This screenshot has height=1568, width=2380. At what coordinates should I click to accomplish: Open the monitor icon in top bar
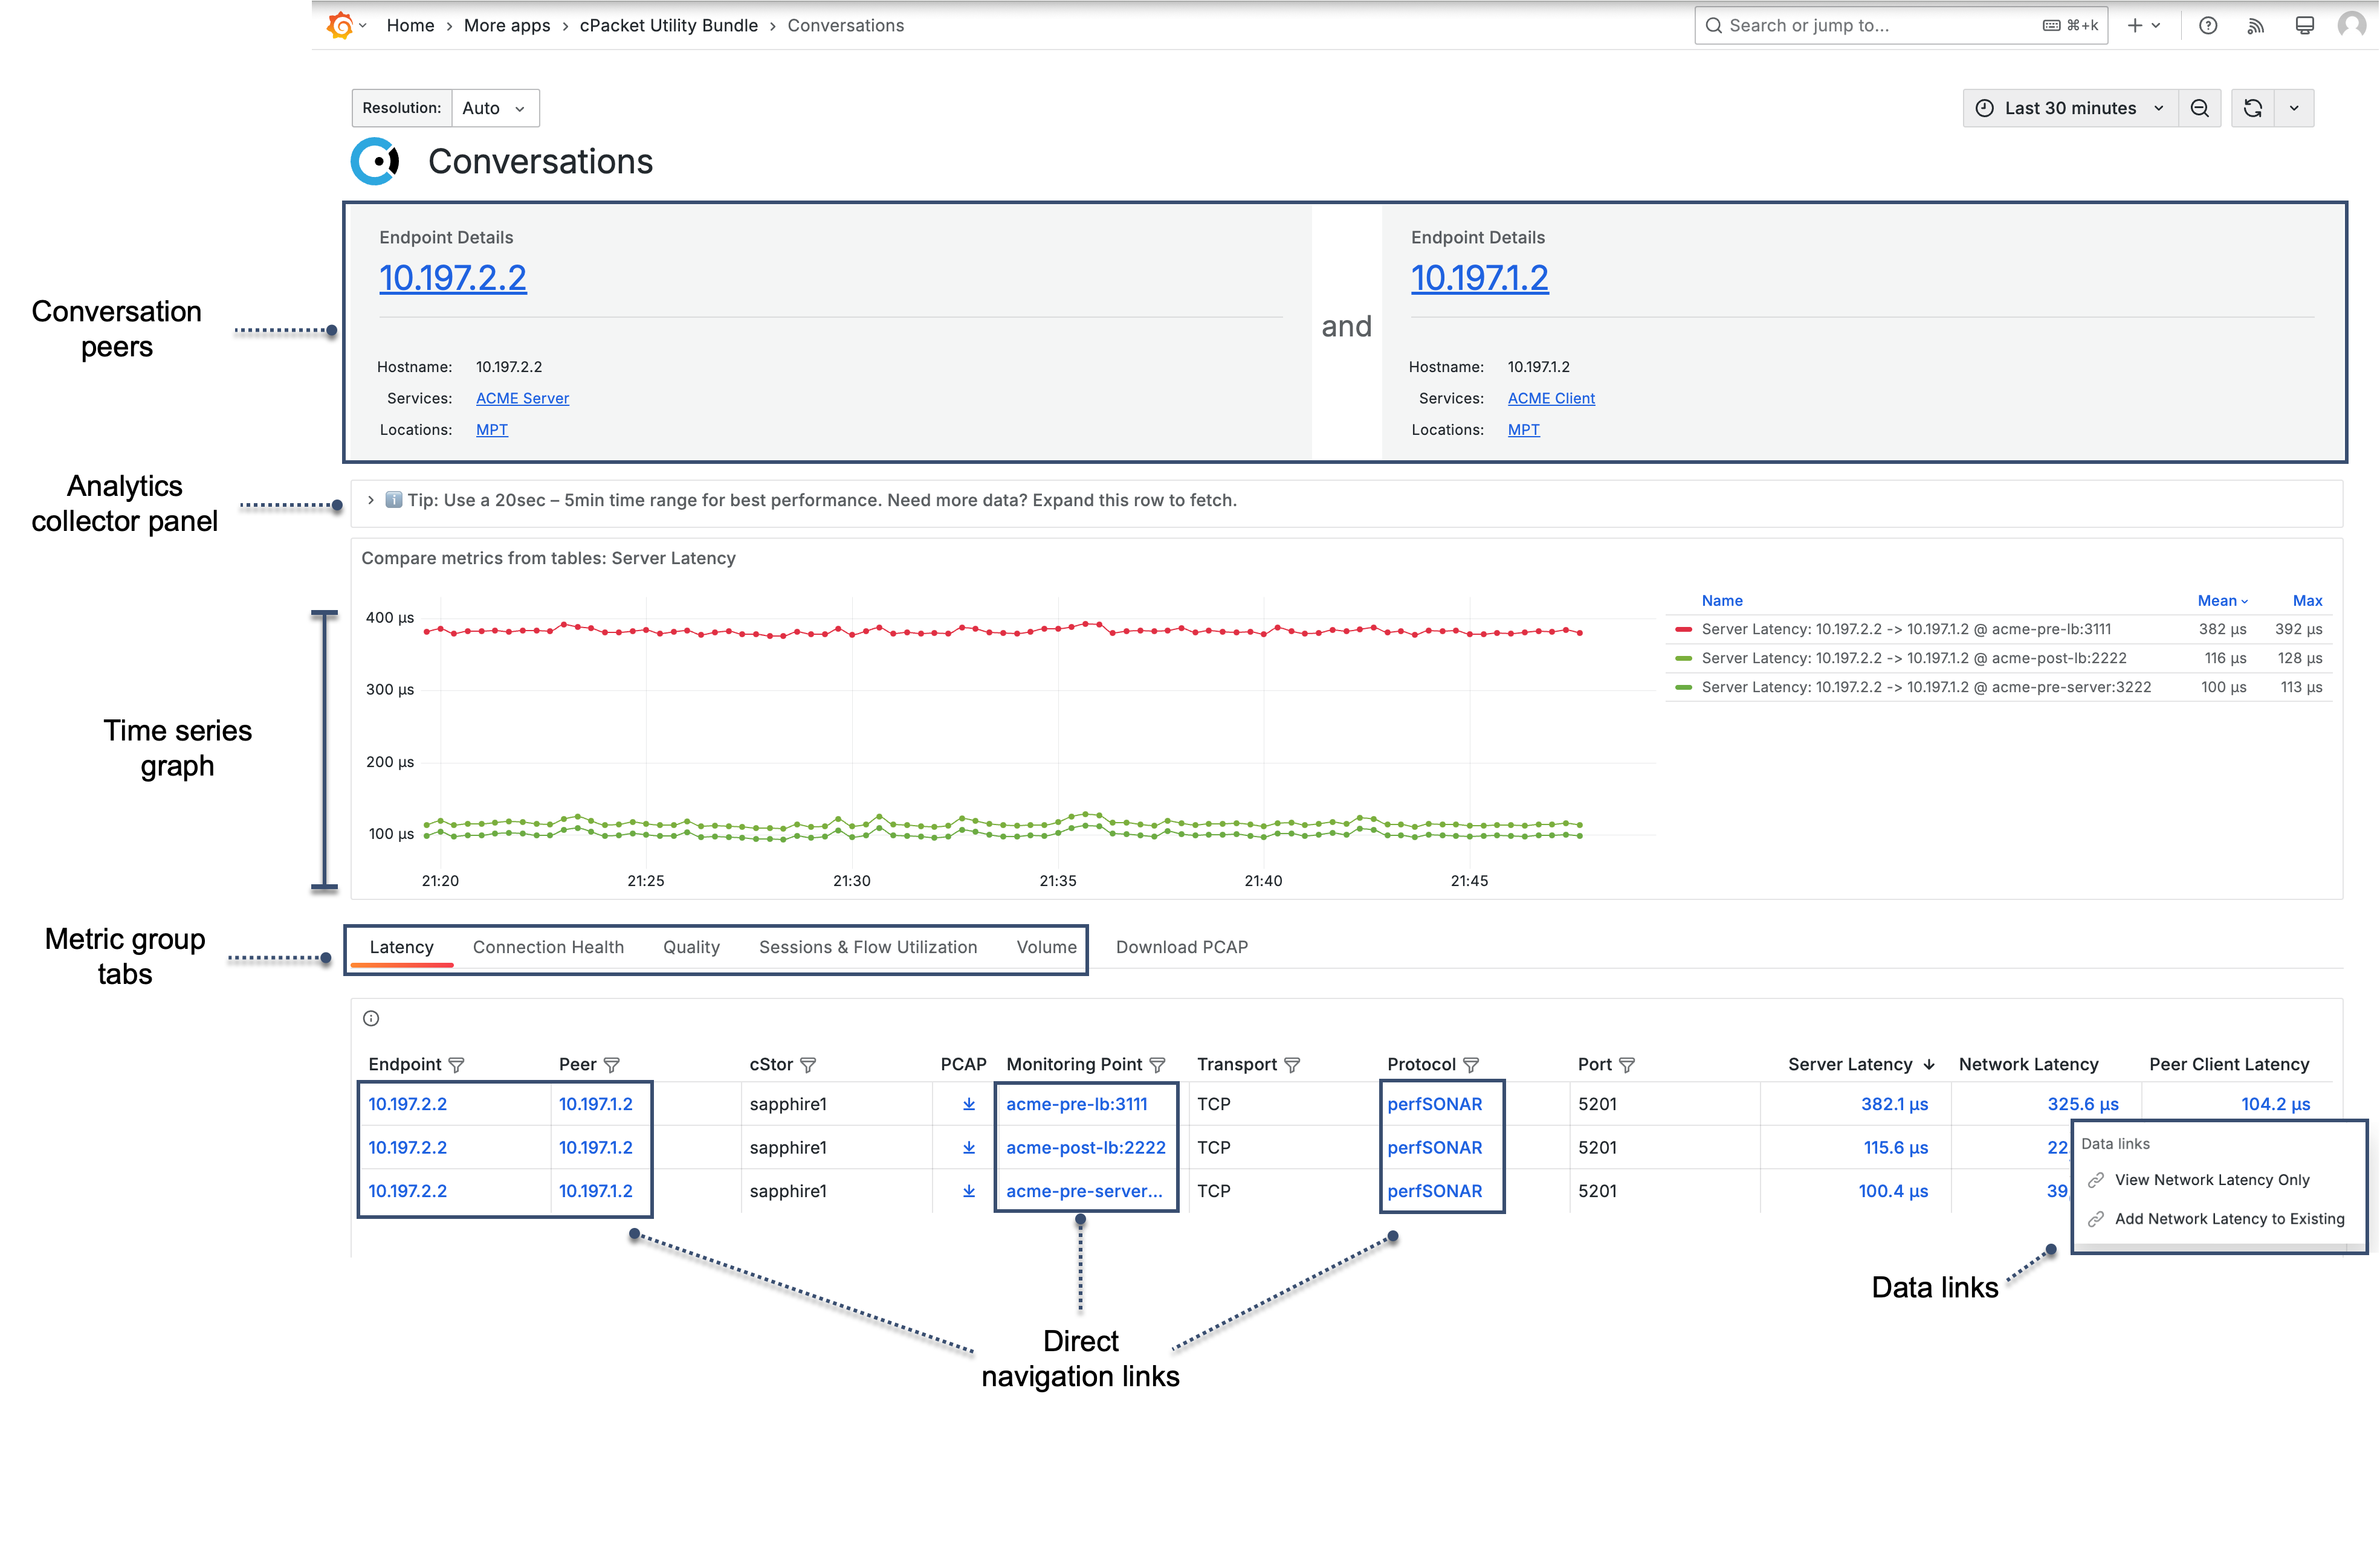(x=2304, y=26)
